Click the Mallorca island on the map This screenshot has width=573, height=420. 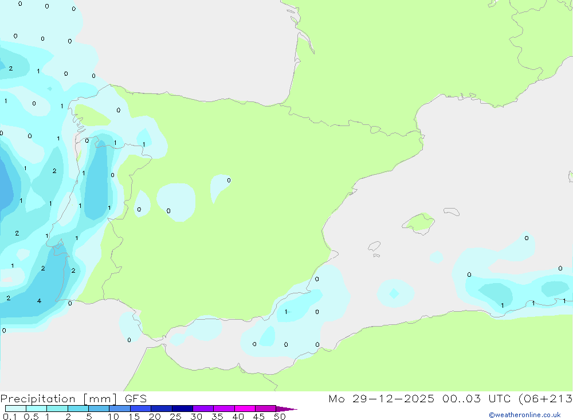pos(419,223)
